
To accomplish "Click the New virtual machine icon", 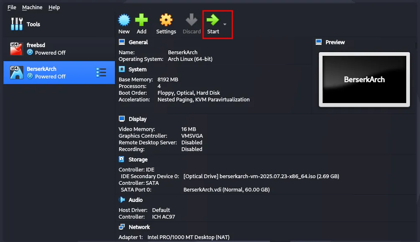I will click(x=124, y=20).
